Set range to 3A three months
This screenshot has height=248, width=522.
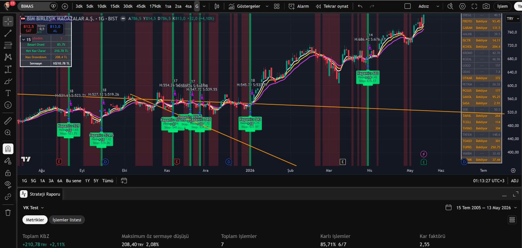click(x=51, y=181)
